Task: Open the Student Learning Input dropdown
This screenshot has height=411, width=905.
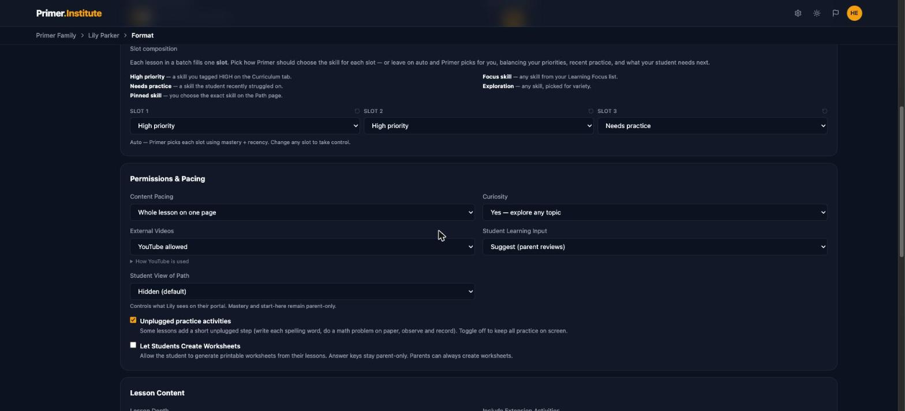Action: 655,247
